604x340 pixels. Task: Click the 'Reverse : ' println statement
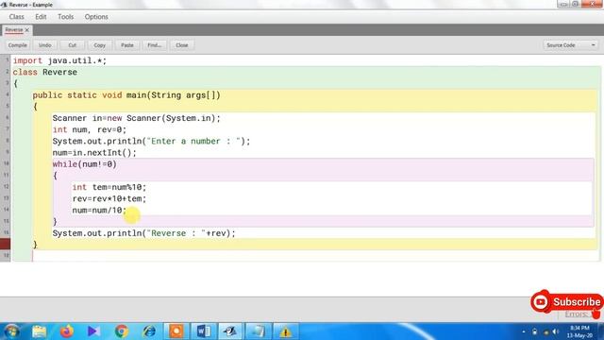143,233
